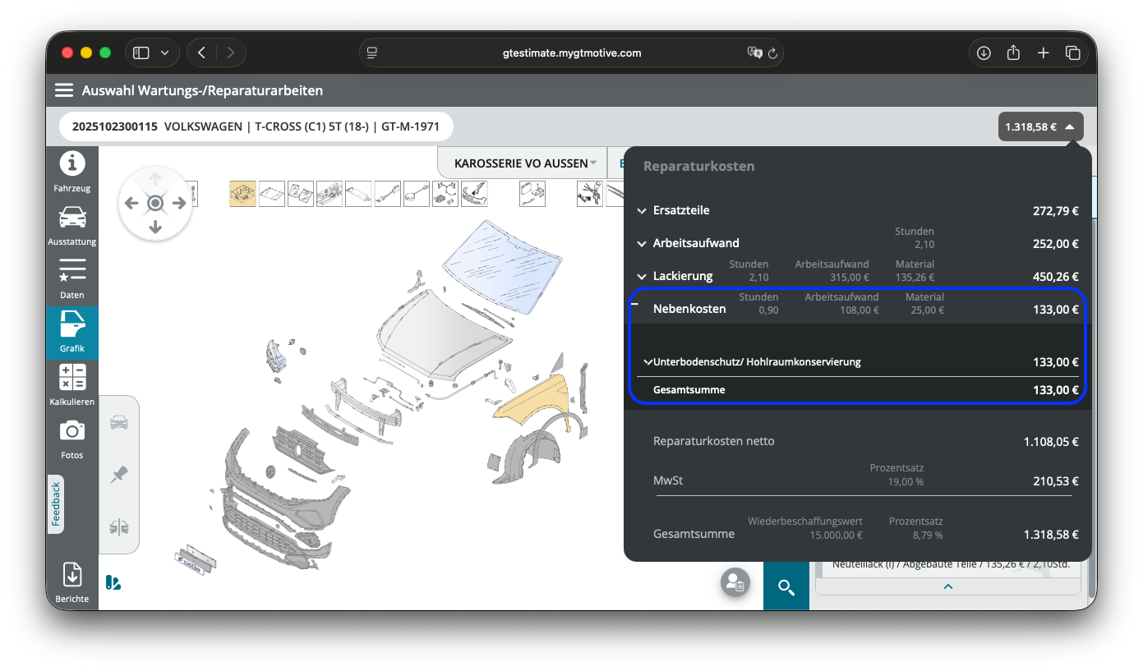This screenshot has height=671, width=1143.
Task: Click the Nebenkosten total 133,00 €
Action: [x=1056, y=309]
